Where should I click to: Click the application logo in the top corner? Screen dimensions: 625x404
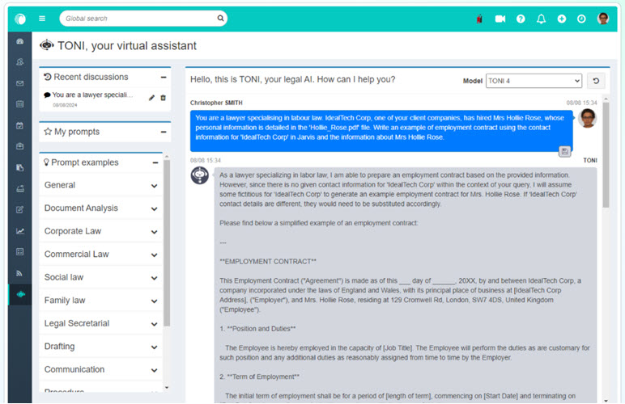point(20,19)
